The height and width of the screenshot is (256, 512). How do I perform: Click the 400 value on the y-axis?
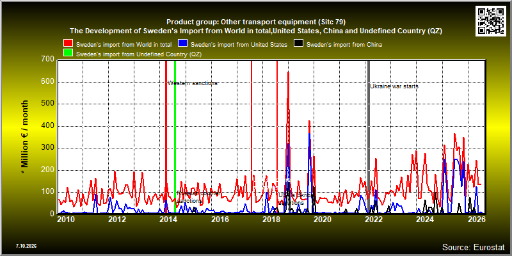pos(47,126)
